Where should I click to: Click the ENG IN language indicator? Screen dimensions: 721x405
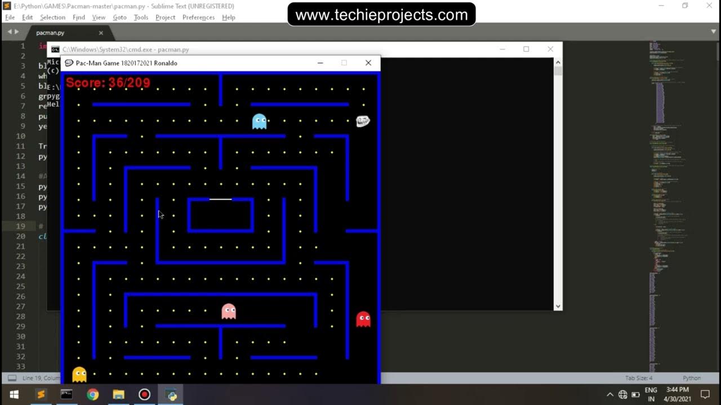(651, 394)
